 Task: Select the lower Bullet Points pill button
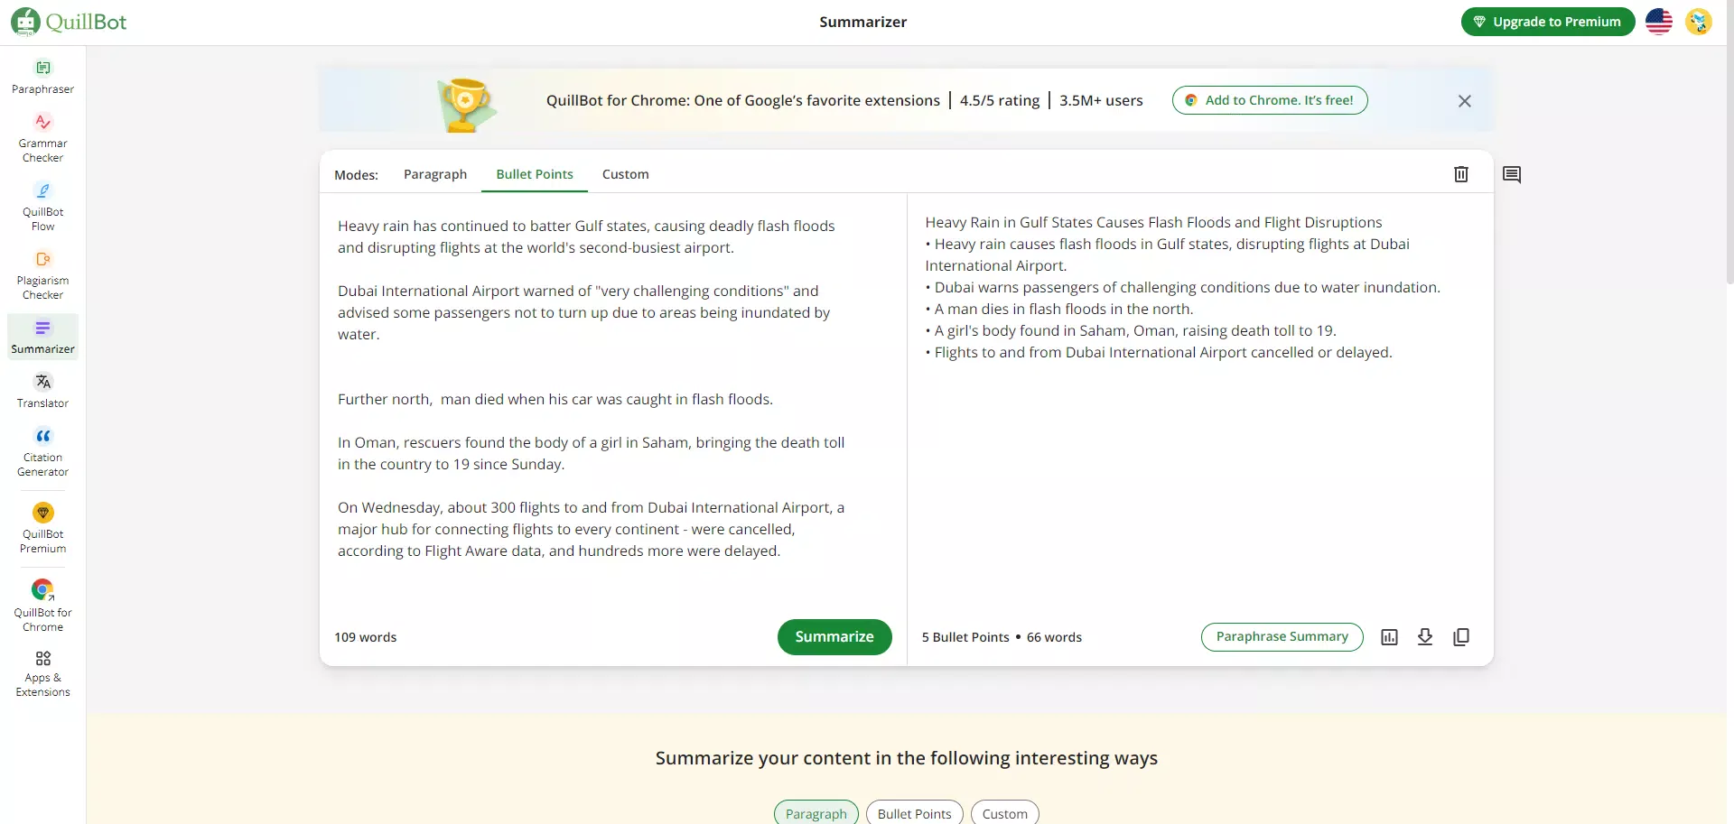click(915, 813)
